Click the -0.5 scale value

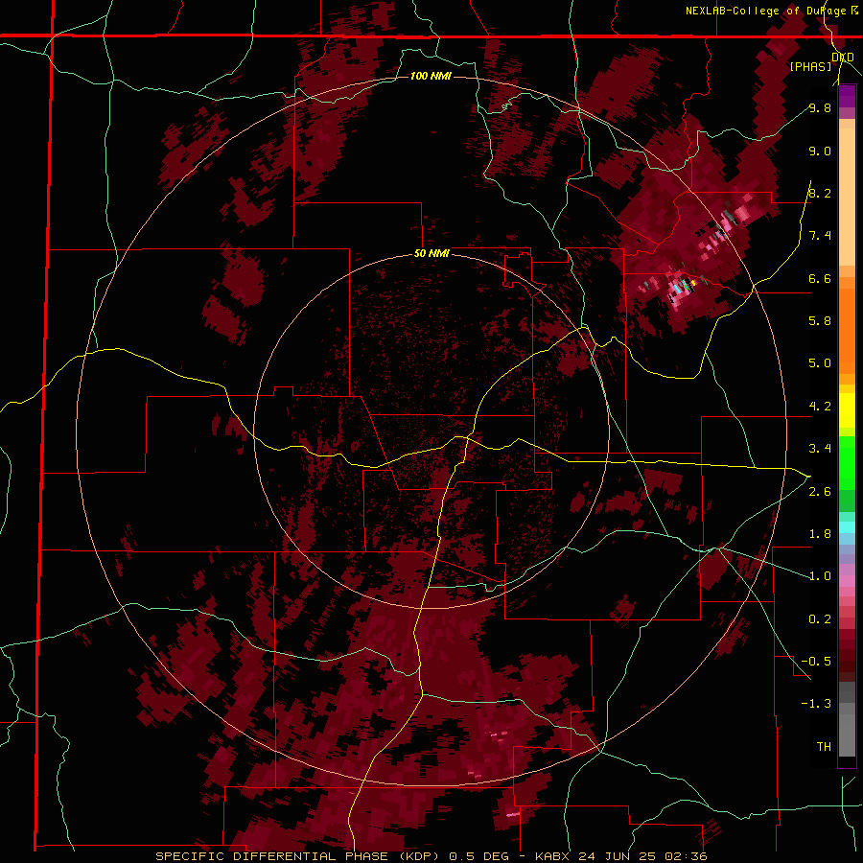click(x=816, y=661)
